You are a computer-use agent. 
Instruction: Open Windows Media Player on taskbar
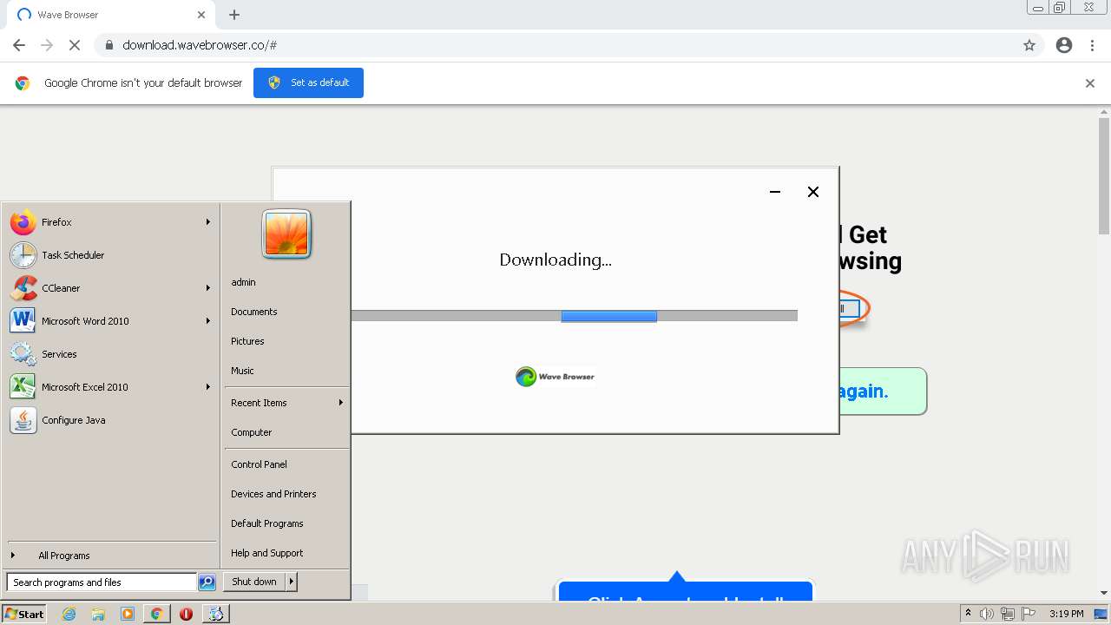point(128,614)
